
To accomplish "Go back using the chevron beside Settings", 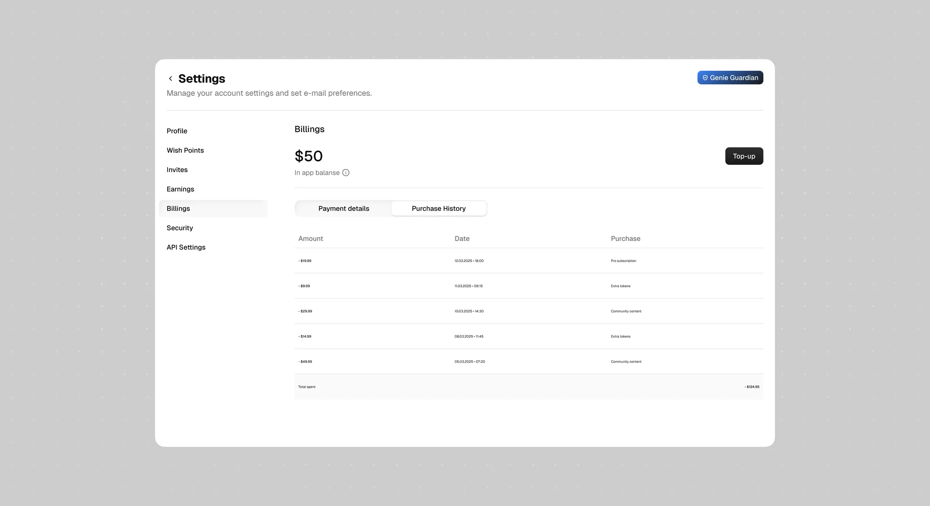I will [170, 79].
